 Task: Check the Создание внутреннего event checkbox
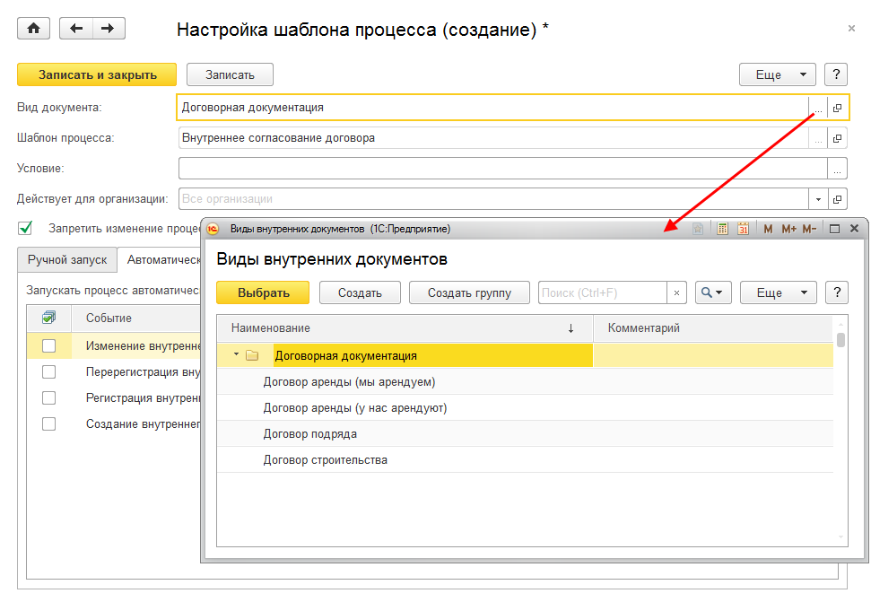48,424
